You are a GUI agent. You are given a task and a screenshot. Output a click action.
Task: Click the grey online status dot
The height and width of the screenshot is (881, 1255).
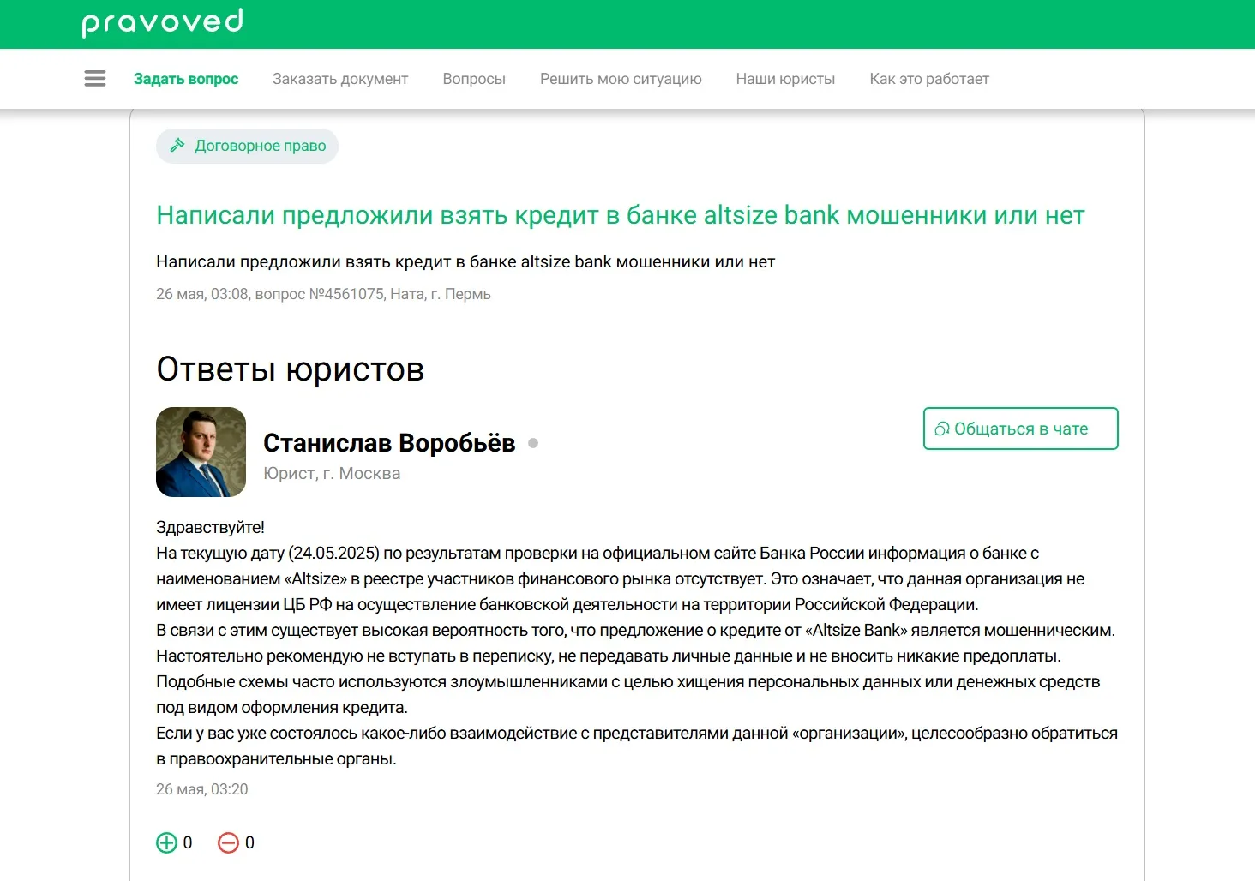[533, 443]
